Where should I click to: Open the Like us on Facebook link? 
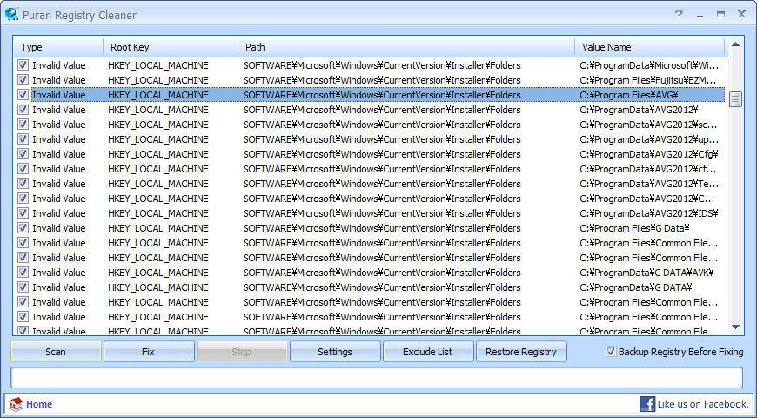tap(703, 404)
